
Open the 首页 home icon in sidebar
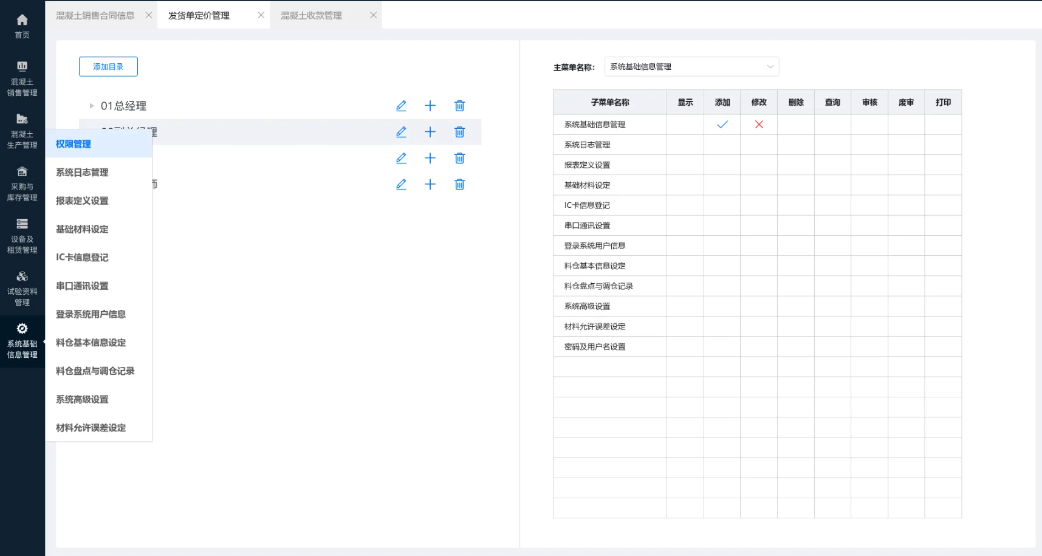coord(22,26)
